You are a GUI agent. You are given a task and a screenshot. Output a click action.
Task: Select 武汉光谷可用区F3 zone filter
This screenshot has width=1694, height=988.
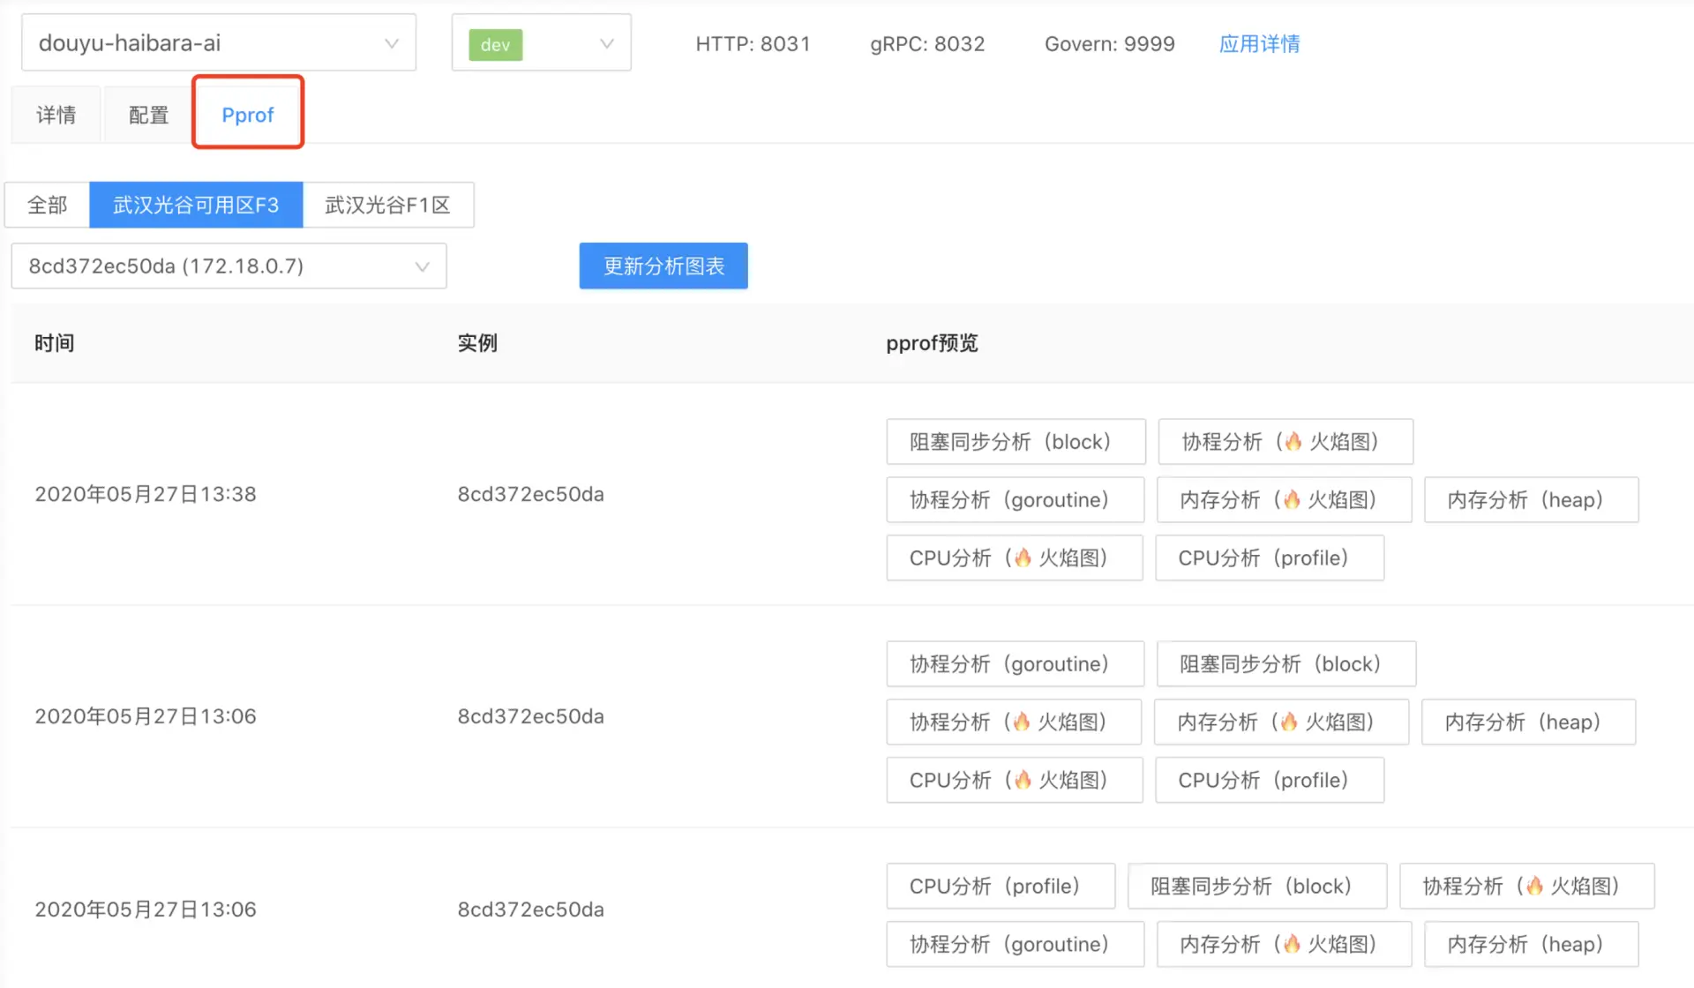(196, 205)
